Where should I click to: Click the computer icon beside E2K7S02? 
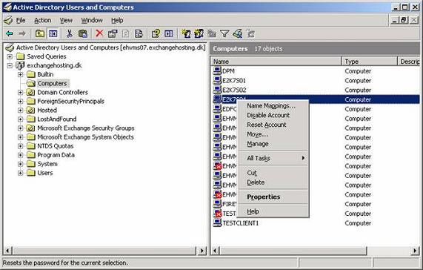click(218, 90)
